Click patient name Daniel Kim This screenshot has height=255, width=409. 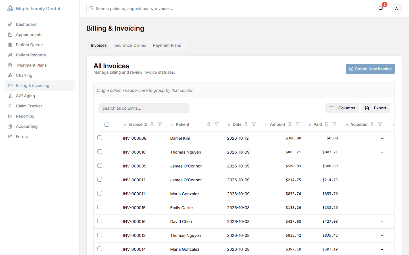180,138
